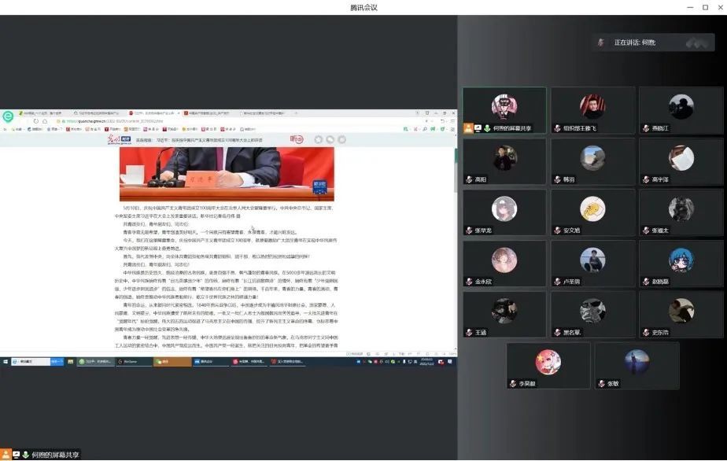This screenshot has height=461, width=727.
Task: Click the mic icon beside 安文旭
Action: coord(558,230)
